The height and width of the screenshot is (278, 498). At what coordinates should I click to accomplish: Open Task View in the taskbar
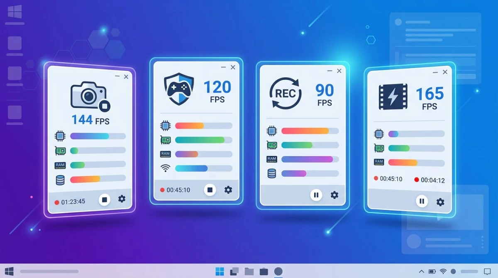point(234,271)
